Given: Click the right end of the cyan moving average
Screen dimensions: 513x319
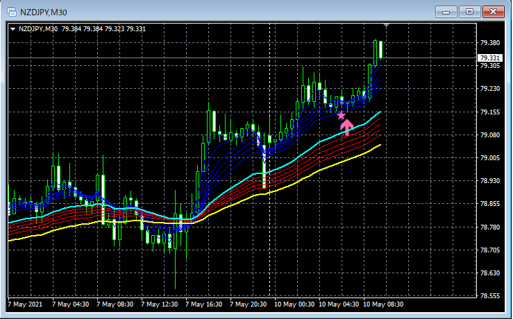Looking at the screenshot, I should click(x=380, y=112).
